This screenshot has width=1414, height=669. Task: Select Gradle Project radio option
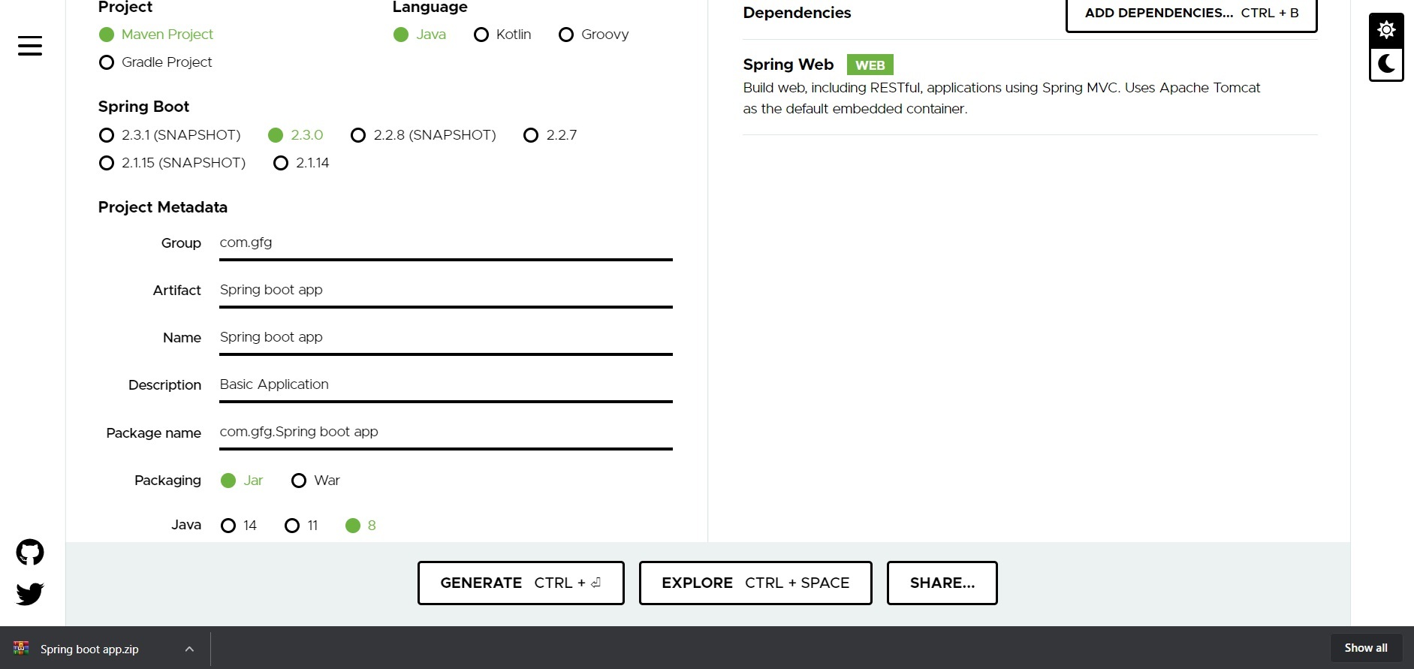tap(155, 62)
